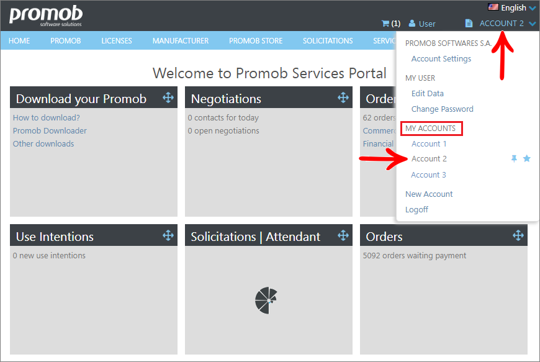
Task: Click move handle on Download your Promob panel
Action: [168, 98]
